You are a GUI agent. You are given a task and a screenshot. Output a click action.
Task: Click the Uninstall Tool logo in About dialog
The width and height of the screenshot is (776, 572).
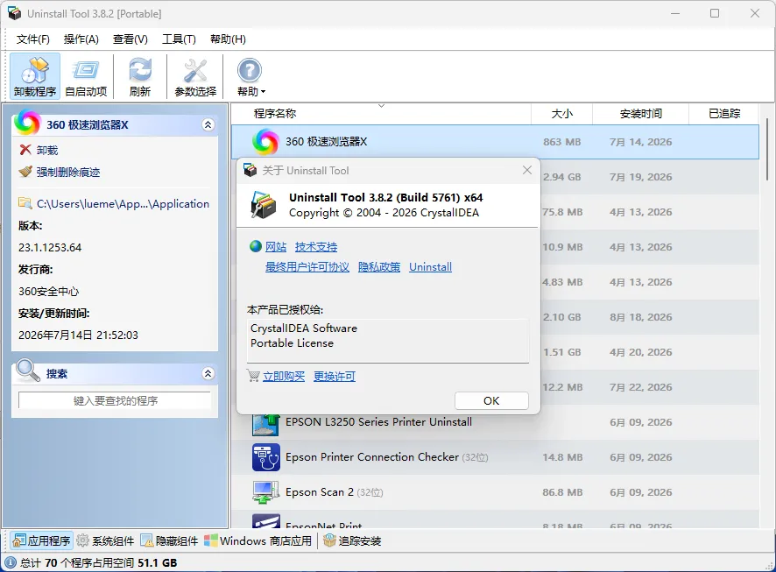[264, 205]
